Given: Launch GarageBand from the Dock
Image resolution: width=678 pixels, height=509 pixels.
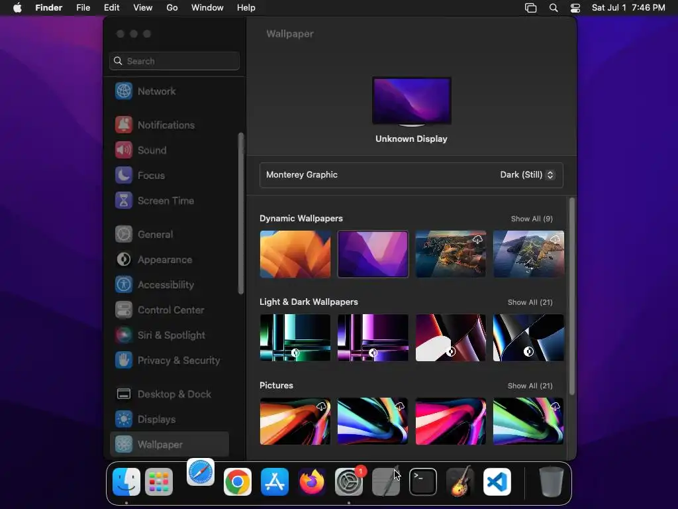Looking at the screenshot, I should pos(460,482).
